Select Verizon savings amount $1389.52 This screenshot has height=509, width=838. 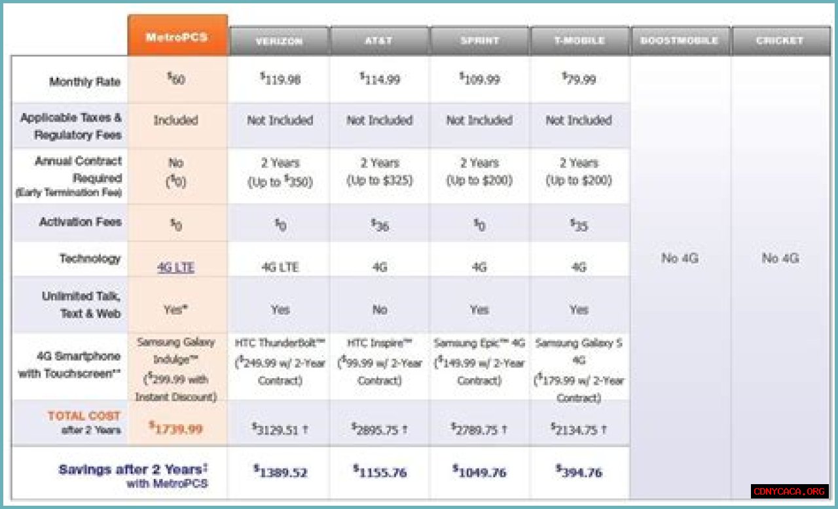point(280,472)
